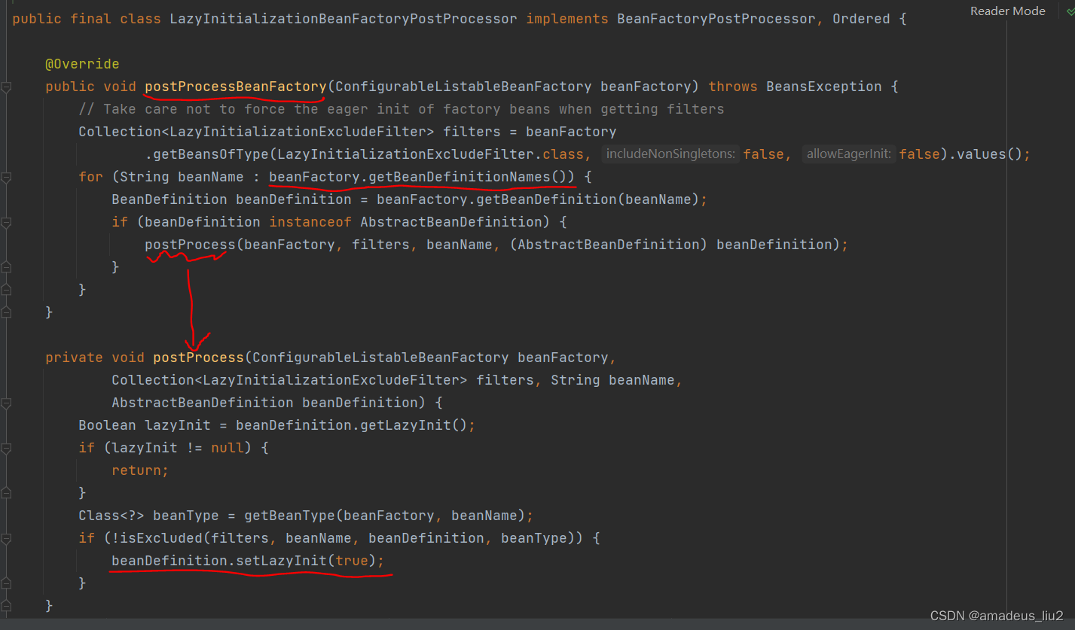Click the comment about eager init of factory beans
Screen dimensions: 1075x630
402,109
